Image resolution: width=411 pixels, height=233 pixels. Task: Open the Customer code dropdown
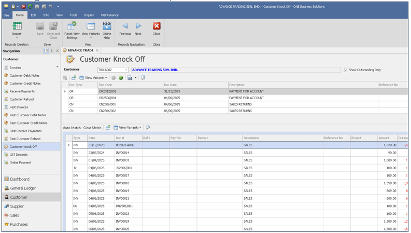126,70
